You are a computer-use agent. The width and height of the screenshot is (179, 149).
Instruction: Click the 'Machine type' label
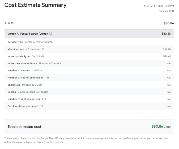(16, 49)
